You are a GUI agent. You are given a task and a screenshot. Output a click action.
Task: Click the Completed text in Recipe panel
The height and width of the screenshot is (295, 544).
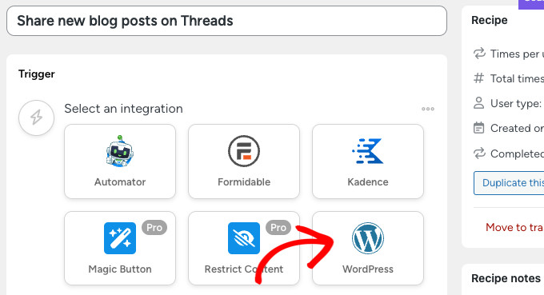tap(517, 153)
